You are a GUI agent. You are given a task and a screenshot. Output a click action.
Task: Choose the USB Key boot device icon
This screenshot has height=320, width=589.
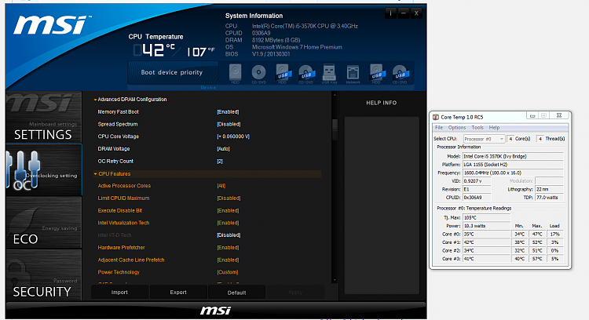point(329,73)
